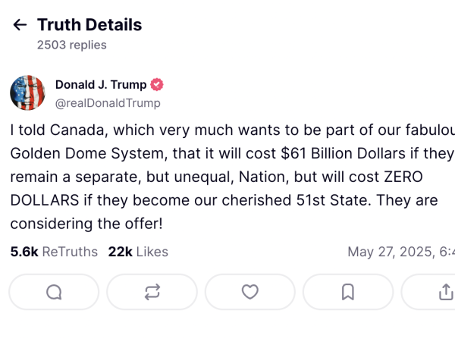455x345 pixels.
Task: Open the reply speech bubble button
Action: pos(54,292)
